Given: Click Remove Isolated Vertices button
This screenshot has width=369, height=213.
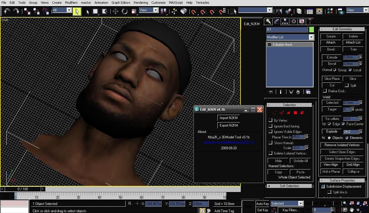Looking at the screenshot, I should pyautogui.click(x=342, y=145).
